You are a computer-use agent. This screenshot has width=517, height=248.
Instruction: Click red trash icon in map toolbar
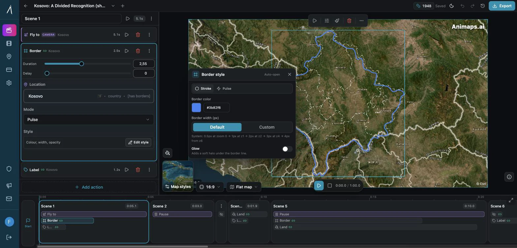point(349,21)
